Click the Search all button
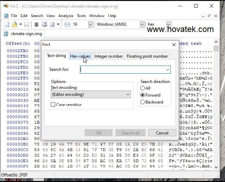Viewport: 225px width, 182px height. tap(131, 133)
